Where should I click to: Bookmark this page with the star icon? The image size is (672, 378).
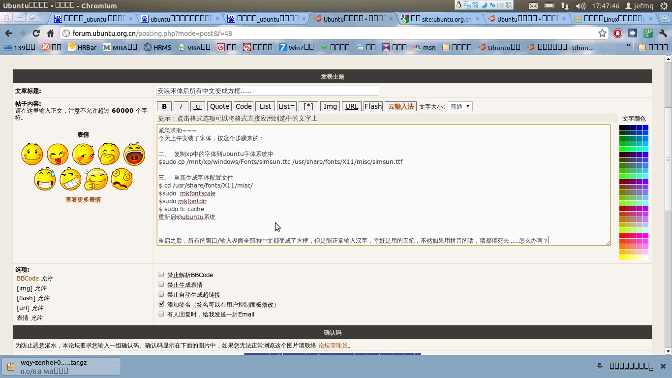pos(602,33)
